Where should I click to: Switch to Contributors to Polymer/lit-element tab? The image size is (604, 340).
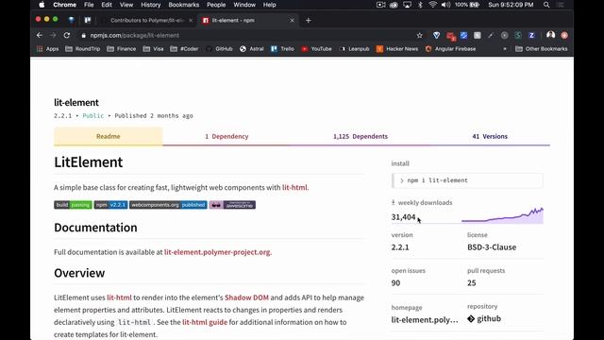click(x=147, y=21)
